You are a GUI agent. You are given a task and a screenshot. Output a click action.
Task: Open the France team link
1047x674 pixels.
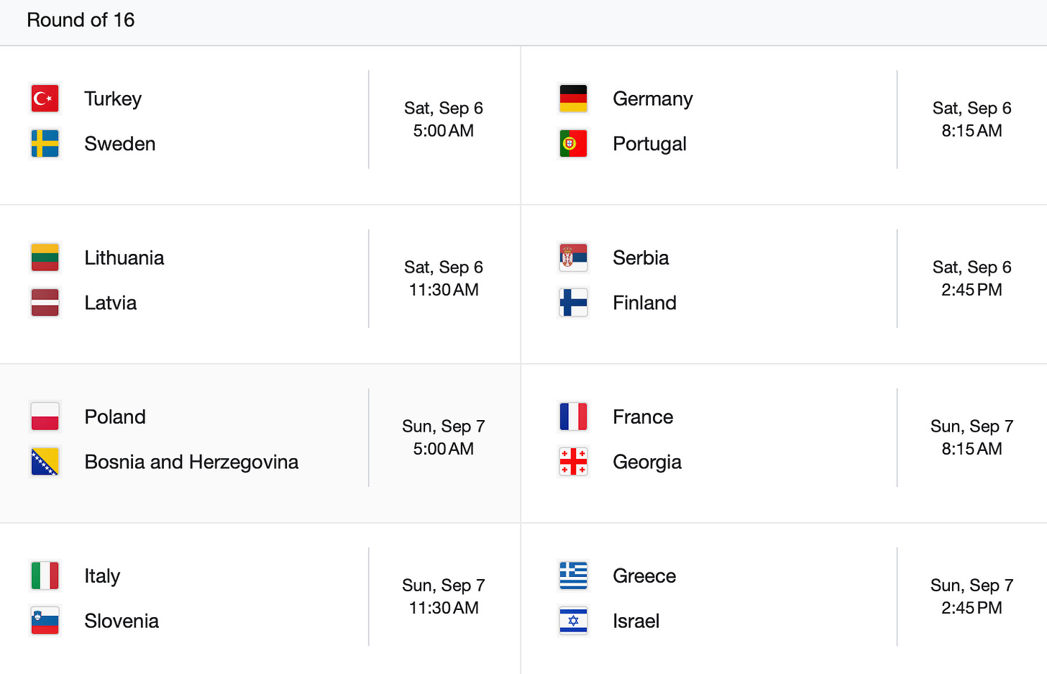click(643, 416)
